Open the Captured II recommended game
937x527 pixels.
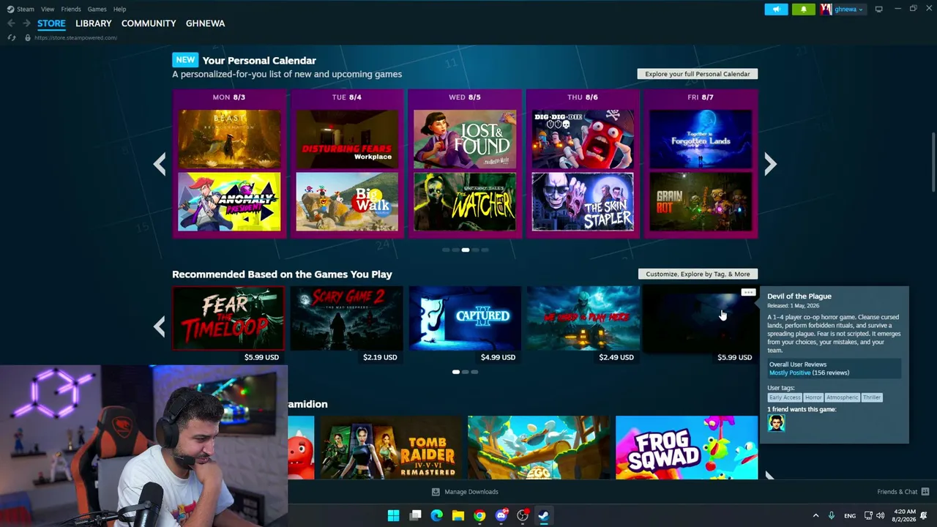(x=465, y=318)
